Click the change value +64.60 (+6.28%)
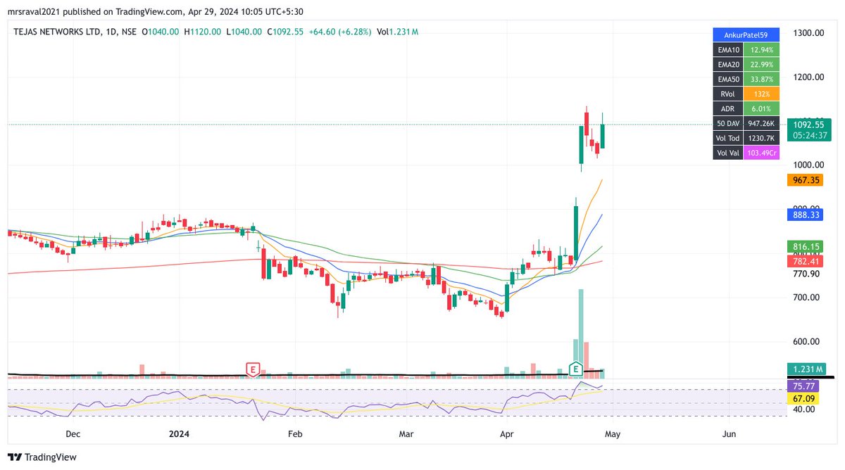The height and width of the screenshot is (470, 845). point(341,32)
